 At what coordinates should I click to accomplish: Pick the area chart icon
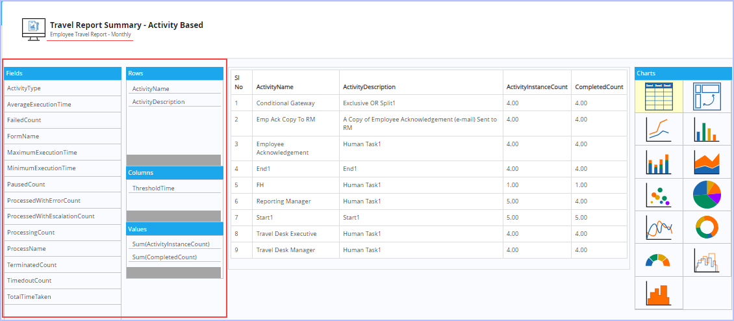point(707,162)
